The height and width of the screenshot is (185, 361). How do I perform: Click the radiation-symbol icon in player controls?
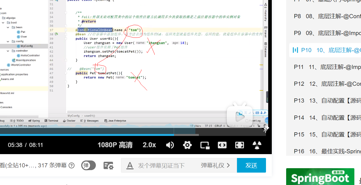(257, 145)
